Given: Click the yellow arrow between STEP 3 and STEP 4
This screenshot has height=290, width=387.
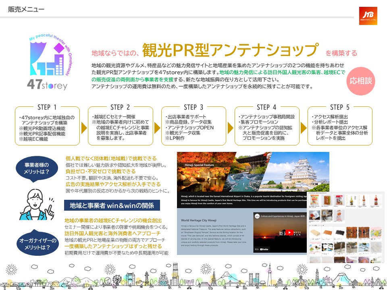Looking at the screenshot, I should (230, 128).
